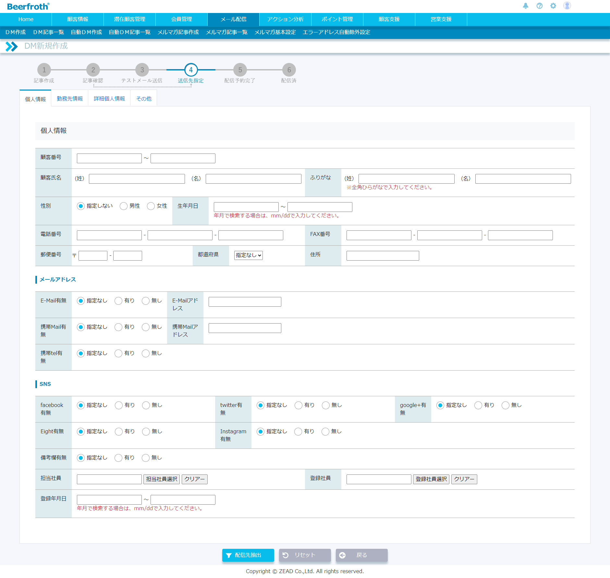Click the Beerfroth logo
Viewport: 610px width, 578px height.
[28, 6]
